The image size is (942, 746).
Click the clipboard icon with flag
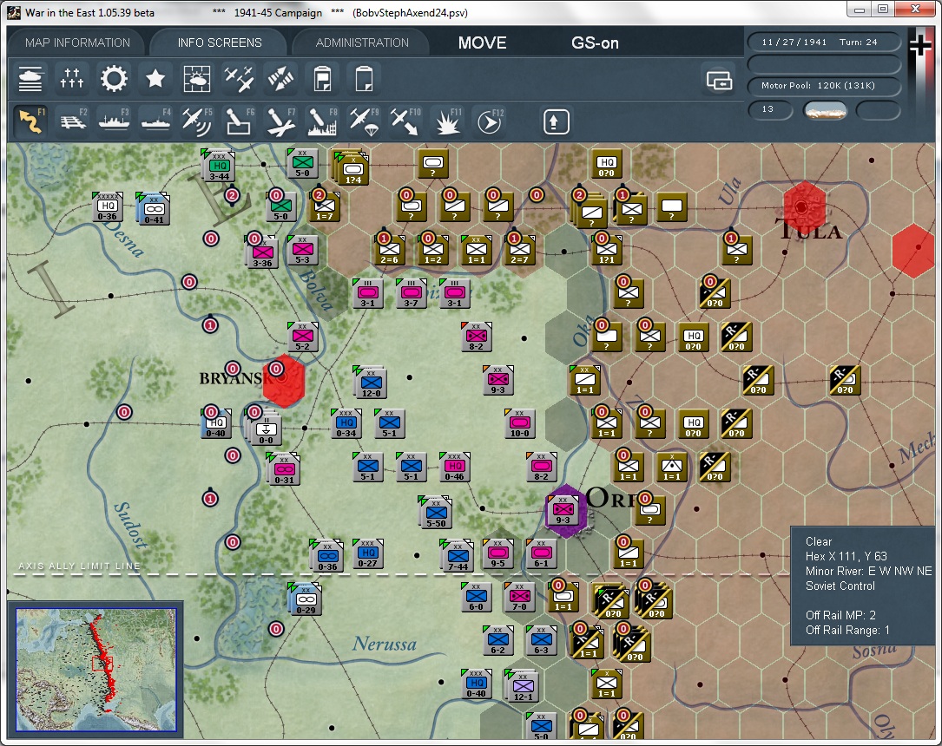pos(323,79)
